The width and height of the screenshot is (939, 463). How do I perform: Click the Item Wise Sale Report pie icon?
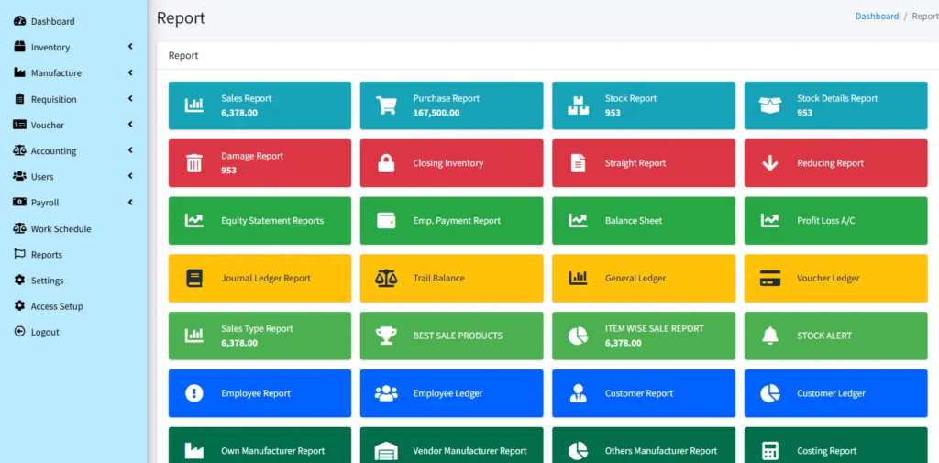[578, 336]
